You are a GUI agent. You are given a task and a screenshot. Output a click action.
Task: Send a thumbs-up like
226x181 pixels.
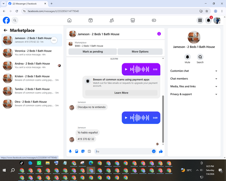pyautogui.click(x=161, y=151)
